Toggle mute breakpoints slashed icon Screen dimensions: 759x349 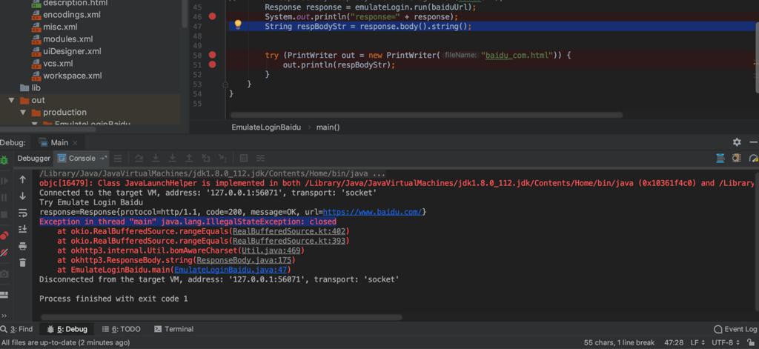[4, 252]
